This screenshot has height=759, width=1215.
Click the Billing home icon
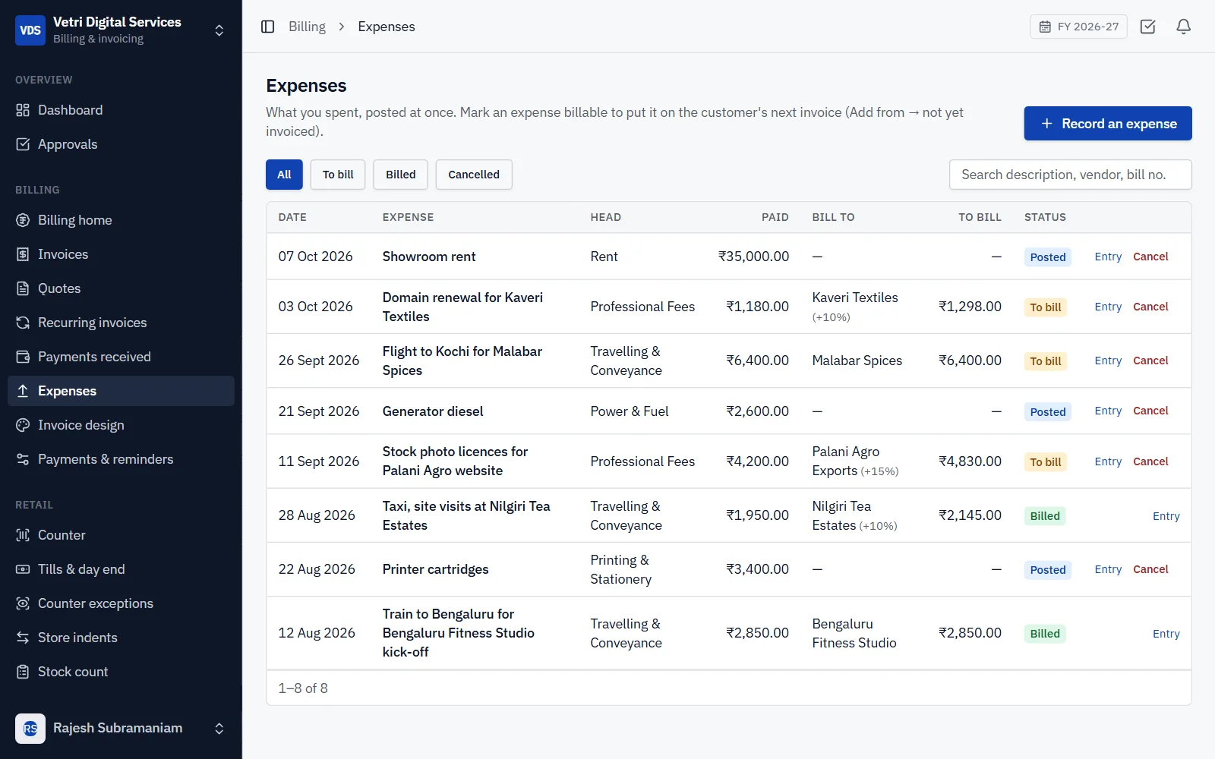coord(23,220)
